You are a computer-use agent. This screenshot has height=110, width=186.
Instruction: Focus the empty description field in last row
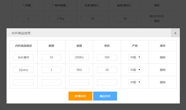coord(23,82)
